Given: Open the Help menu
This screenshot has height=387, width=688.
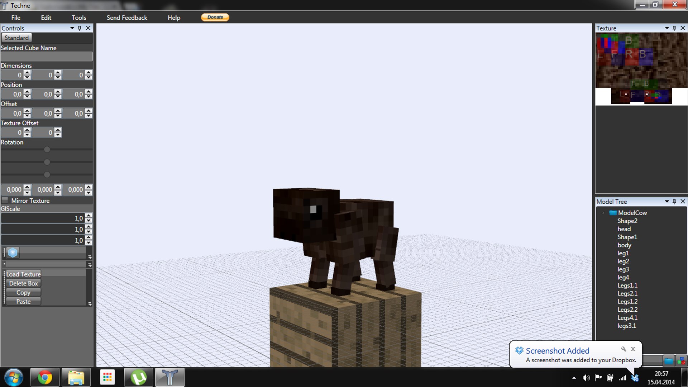Looking at the screenshot, I should 174,18.
